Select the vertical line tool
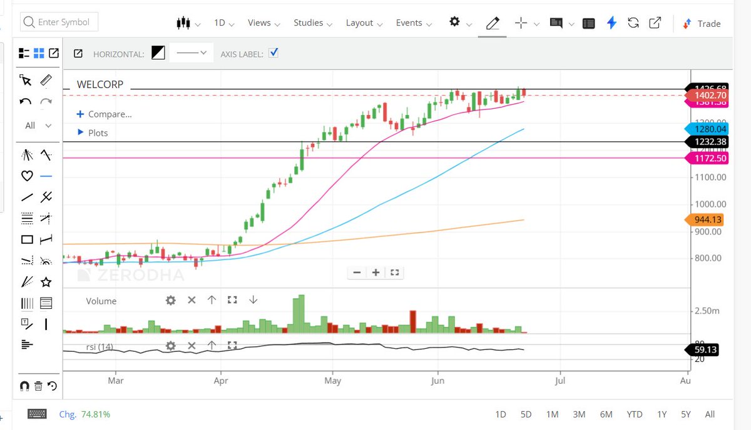 [46, 324]
